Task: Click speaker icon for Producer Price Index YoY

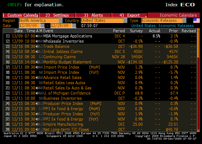Action: (37, 114)
